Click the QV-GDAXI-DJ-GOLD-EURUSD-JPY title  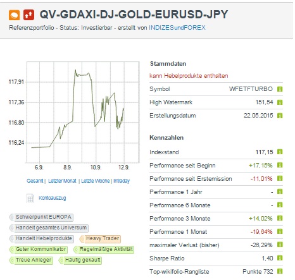click(x=134, y=15)
